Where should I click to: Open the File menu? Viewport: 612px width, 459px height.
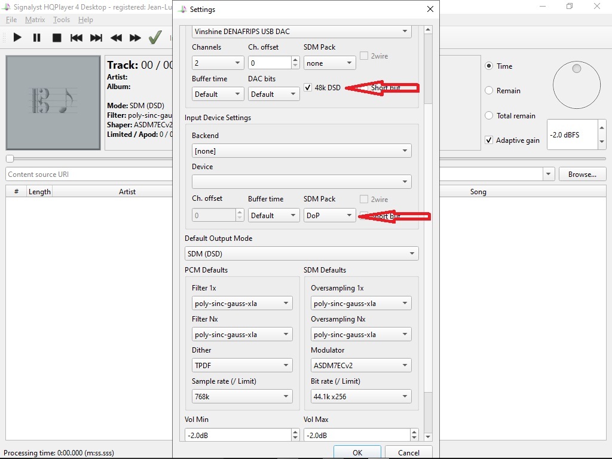pyautogui.click(x=11, y=20)
